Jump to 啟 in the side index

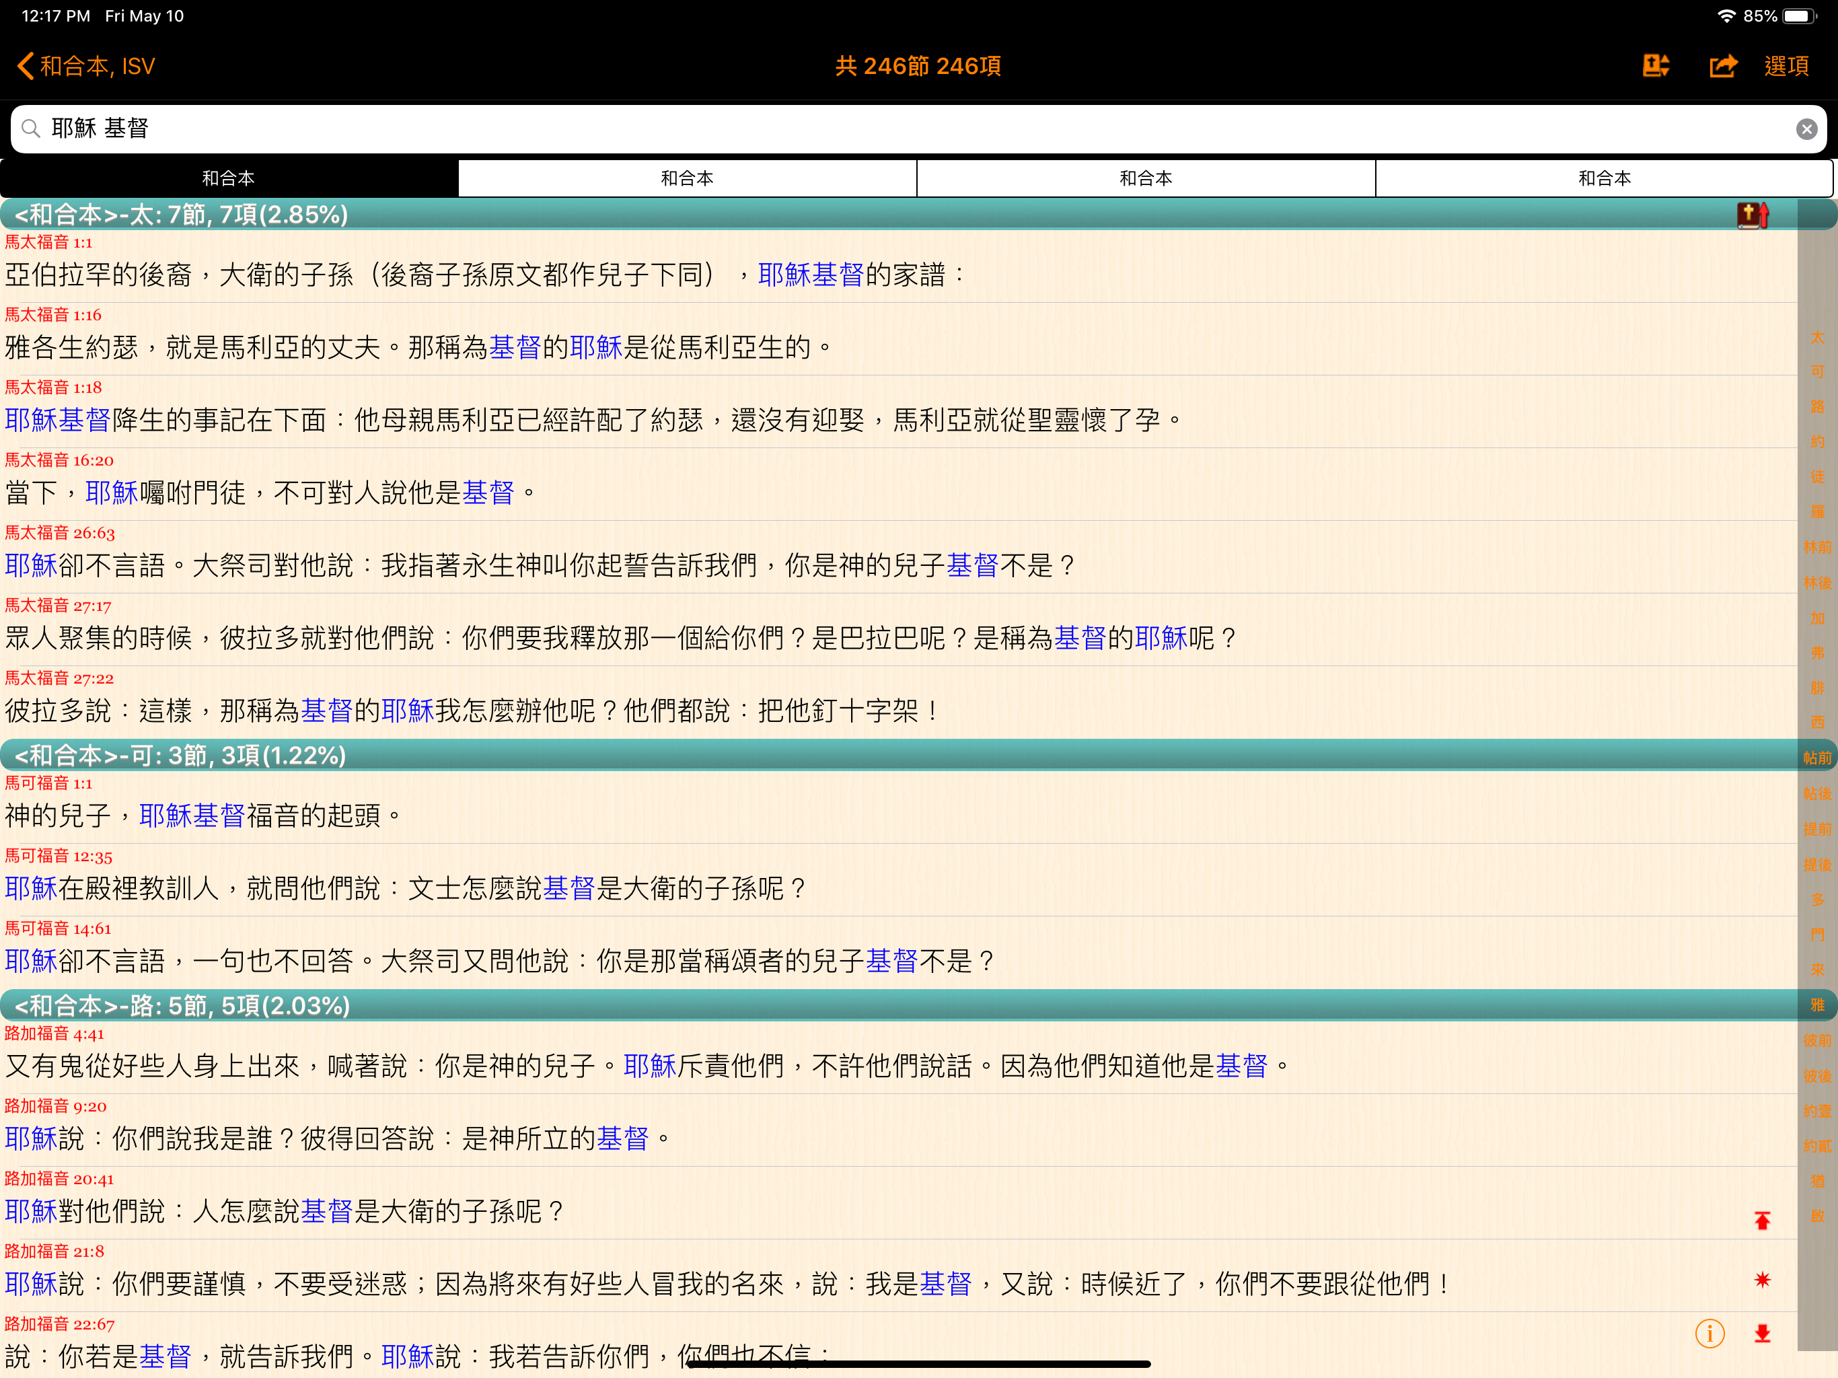(1817, 1216)
